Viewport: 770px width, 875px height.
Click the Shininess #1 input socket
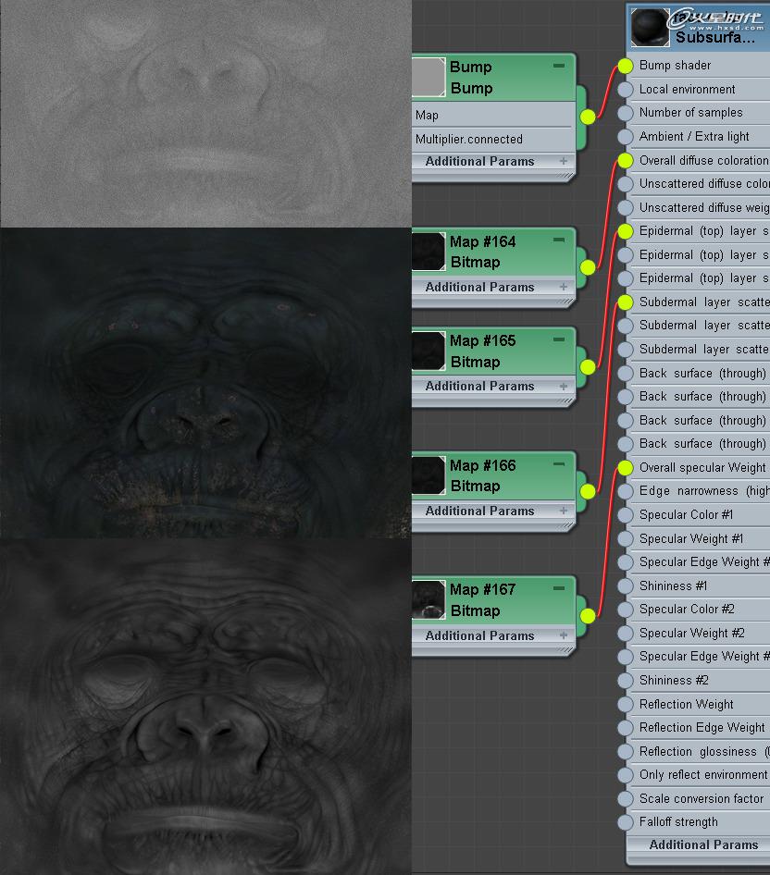tap(626, 585)
